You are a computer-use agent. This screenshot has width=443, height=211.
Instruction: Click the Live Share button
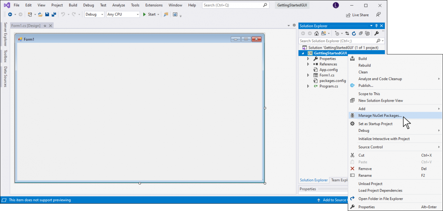(358, 15)
